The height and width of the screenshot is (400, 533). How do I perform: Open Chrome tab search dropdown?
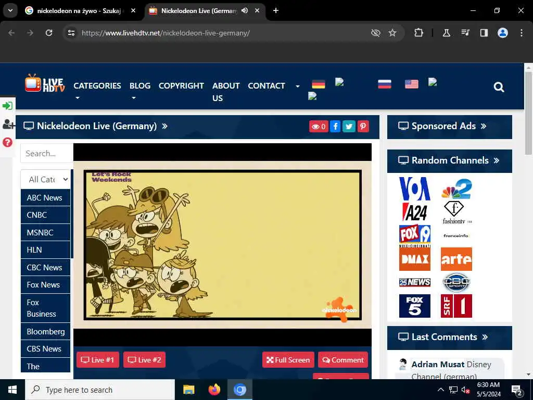click(x=10, y=10)
